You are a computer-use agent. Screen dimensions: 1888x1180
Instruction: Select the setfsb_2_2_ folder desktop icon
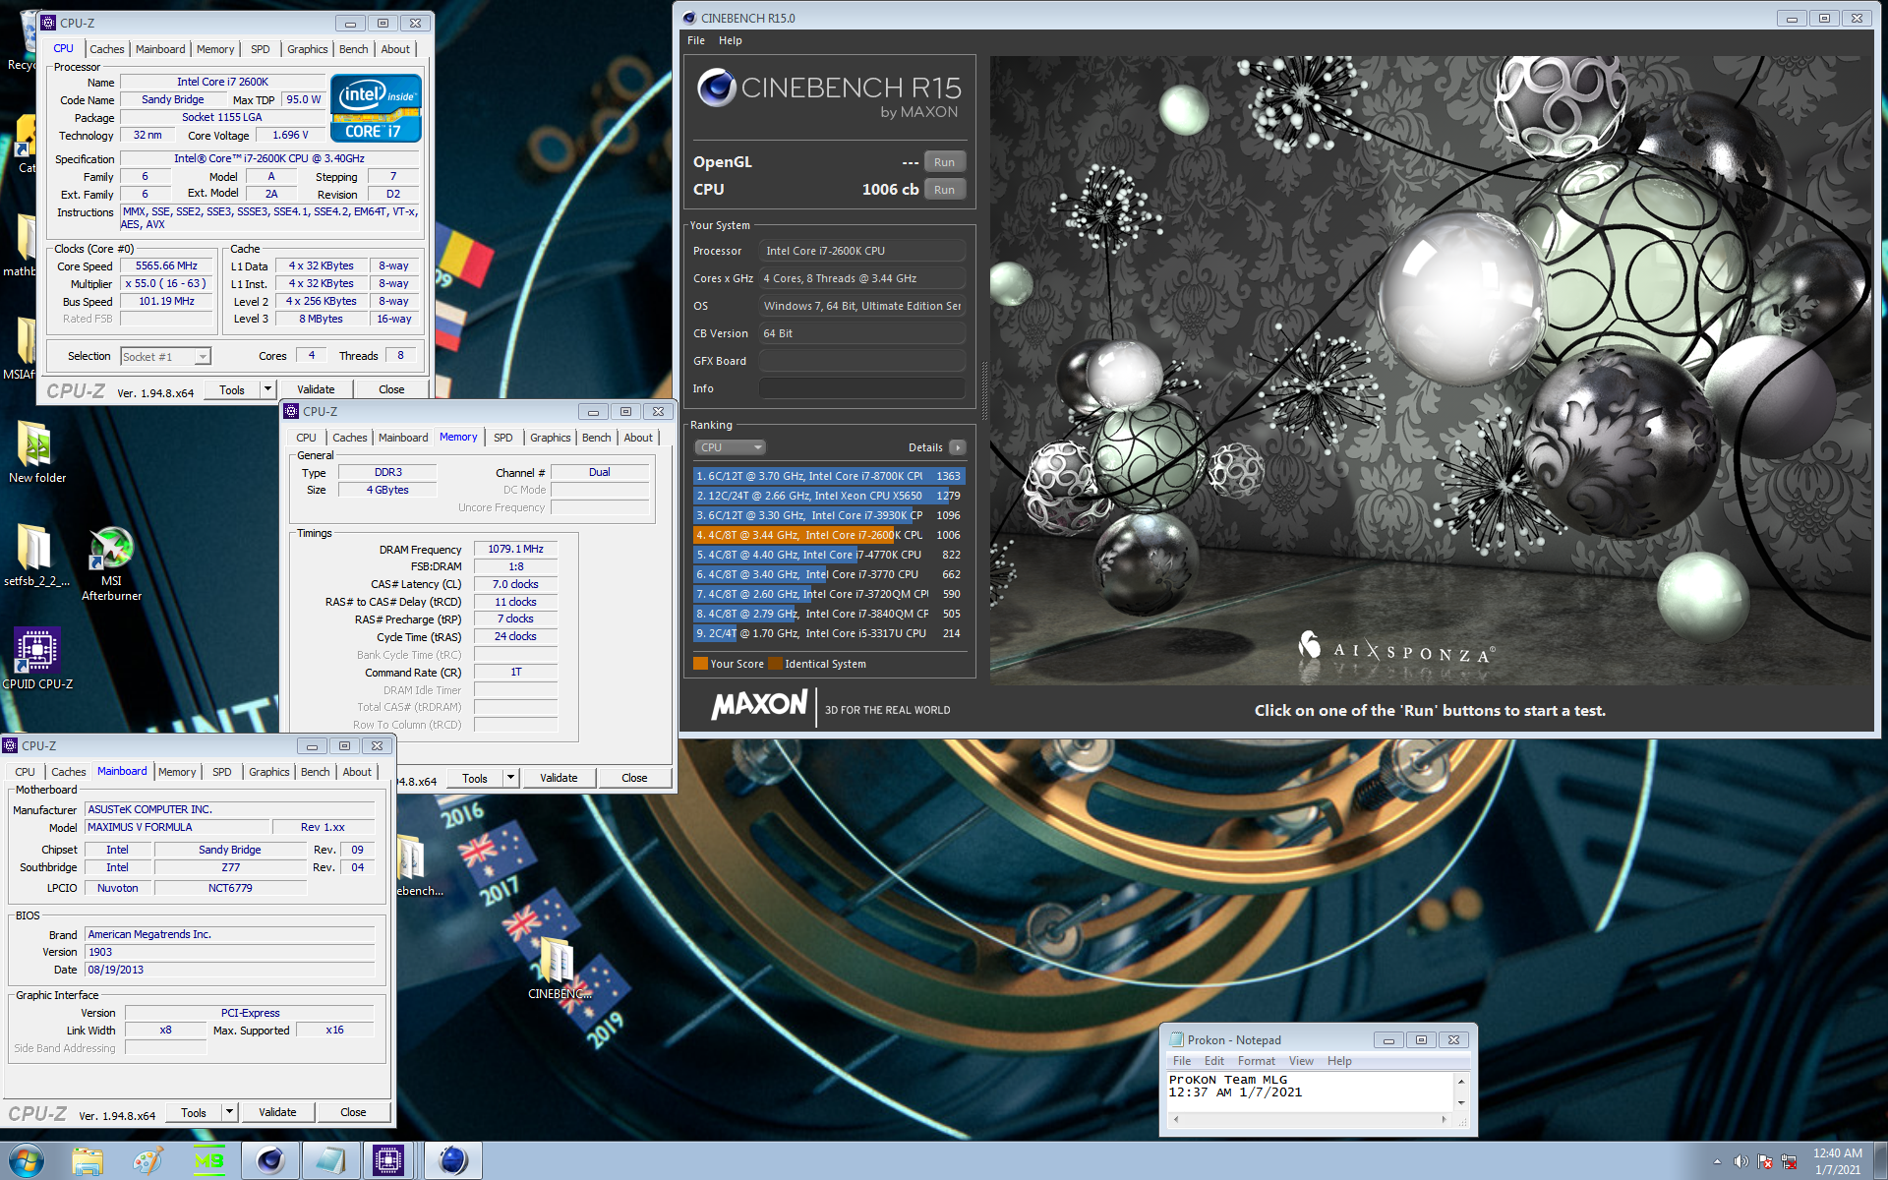[36, 556]
